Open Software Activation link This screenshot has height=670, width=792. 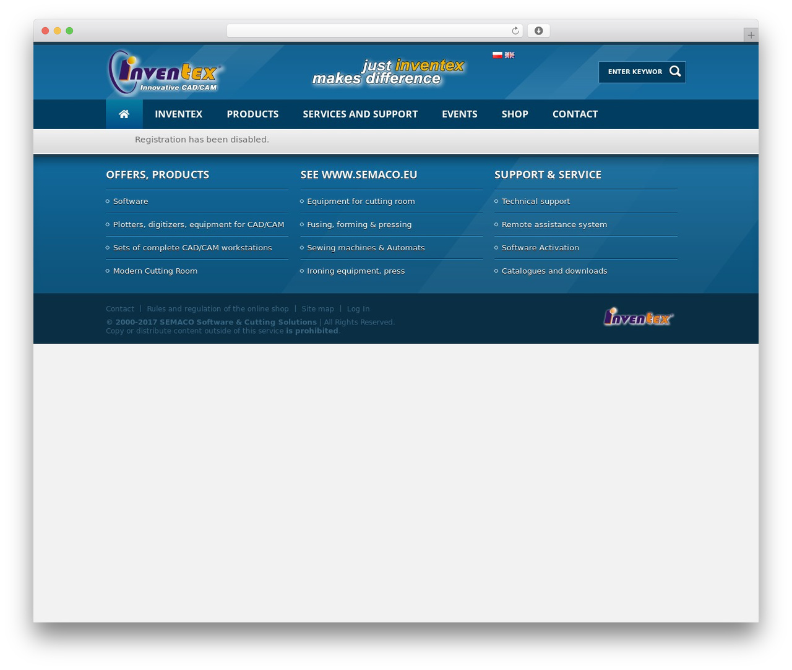point(540,248)
